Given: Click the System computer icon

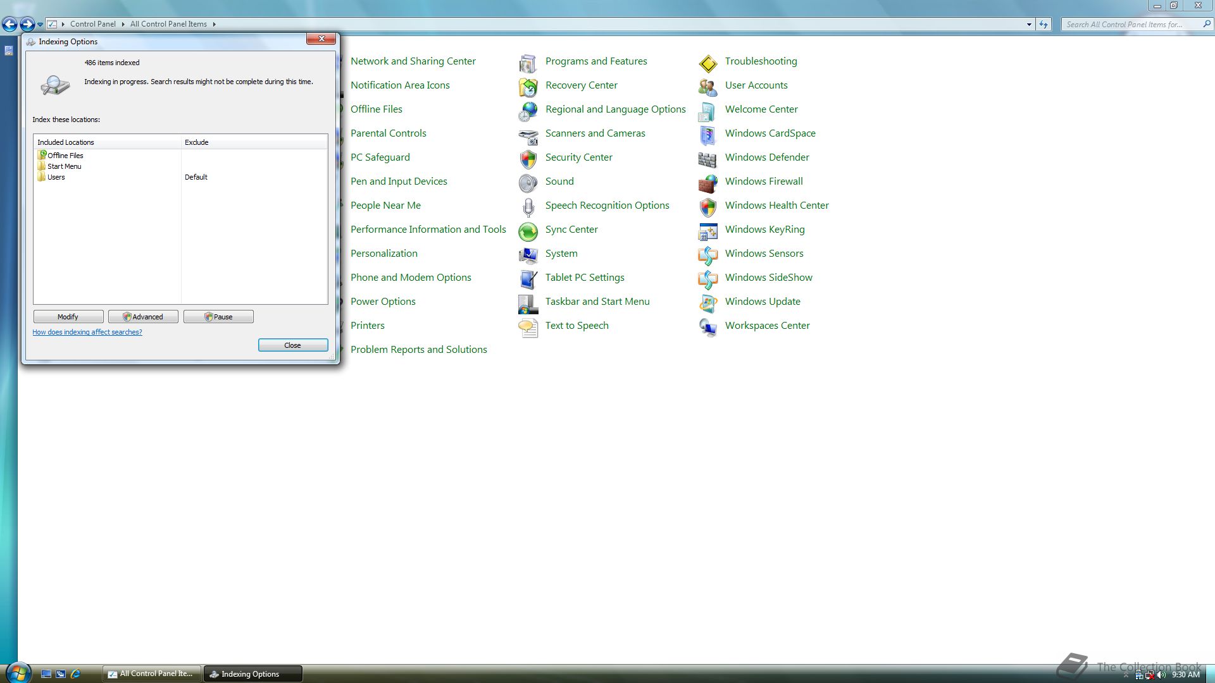Looking at the screenshot, I should pos(528,255).
